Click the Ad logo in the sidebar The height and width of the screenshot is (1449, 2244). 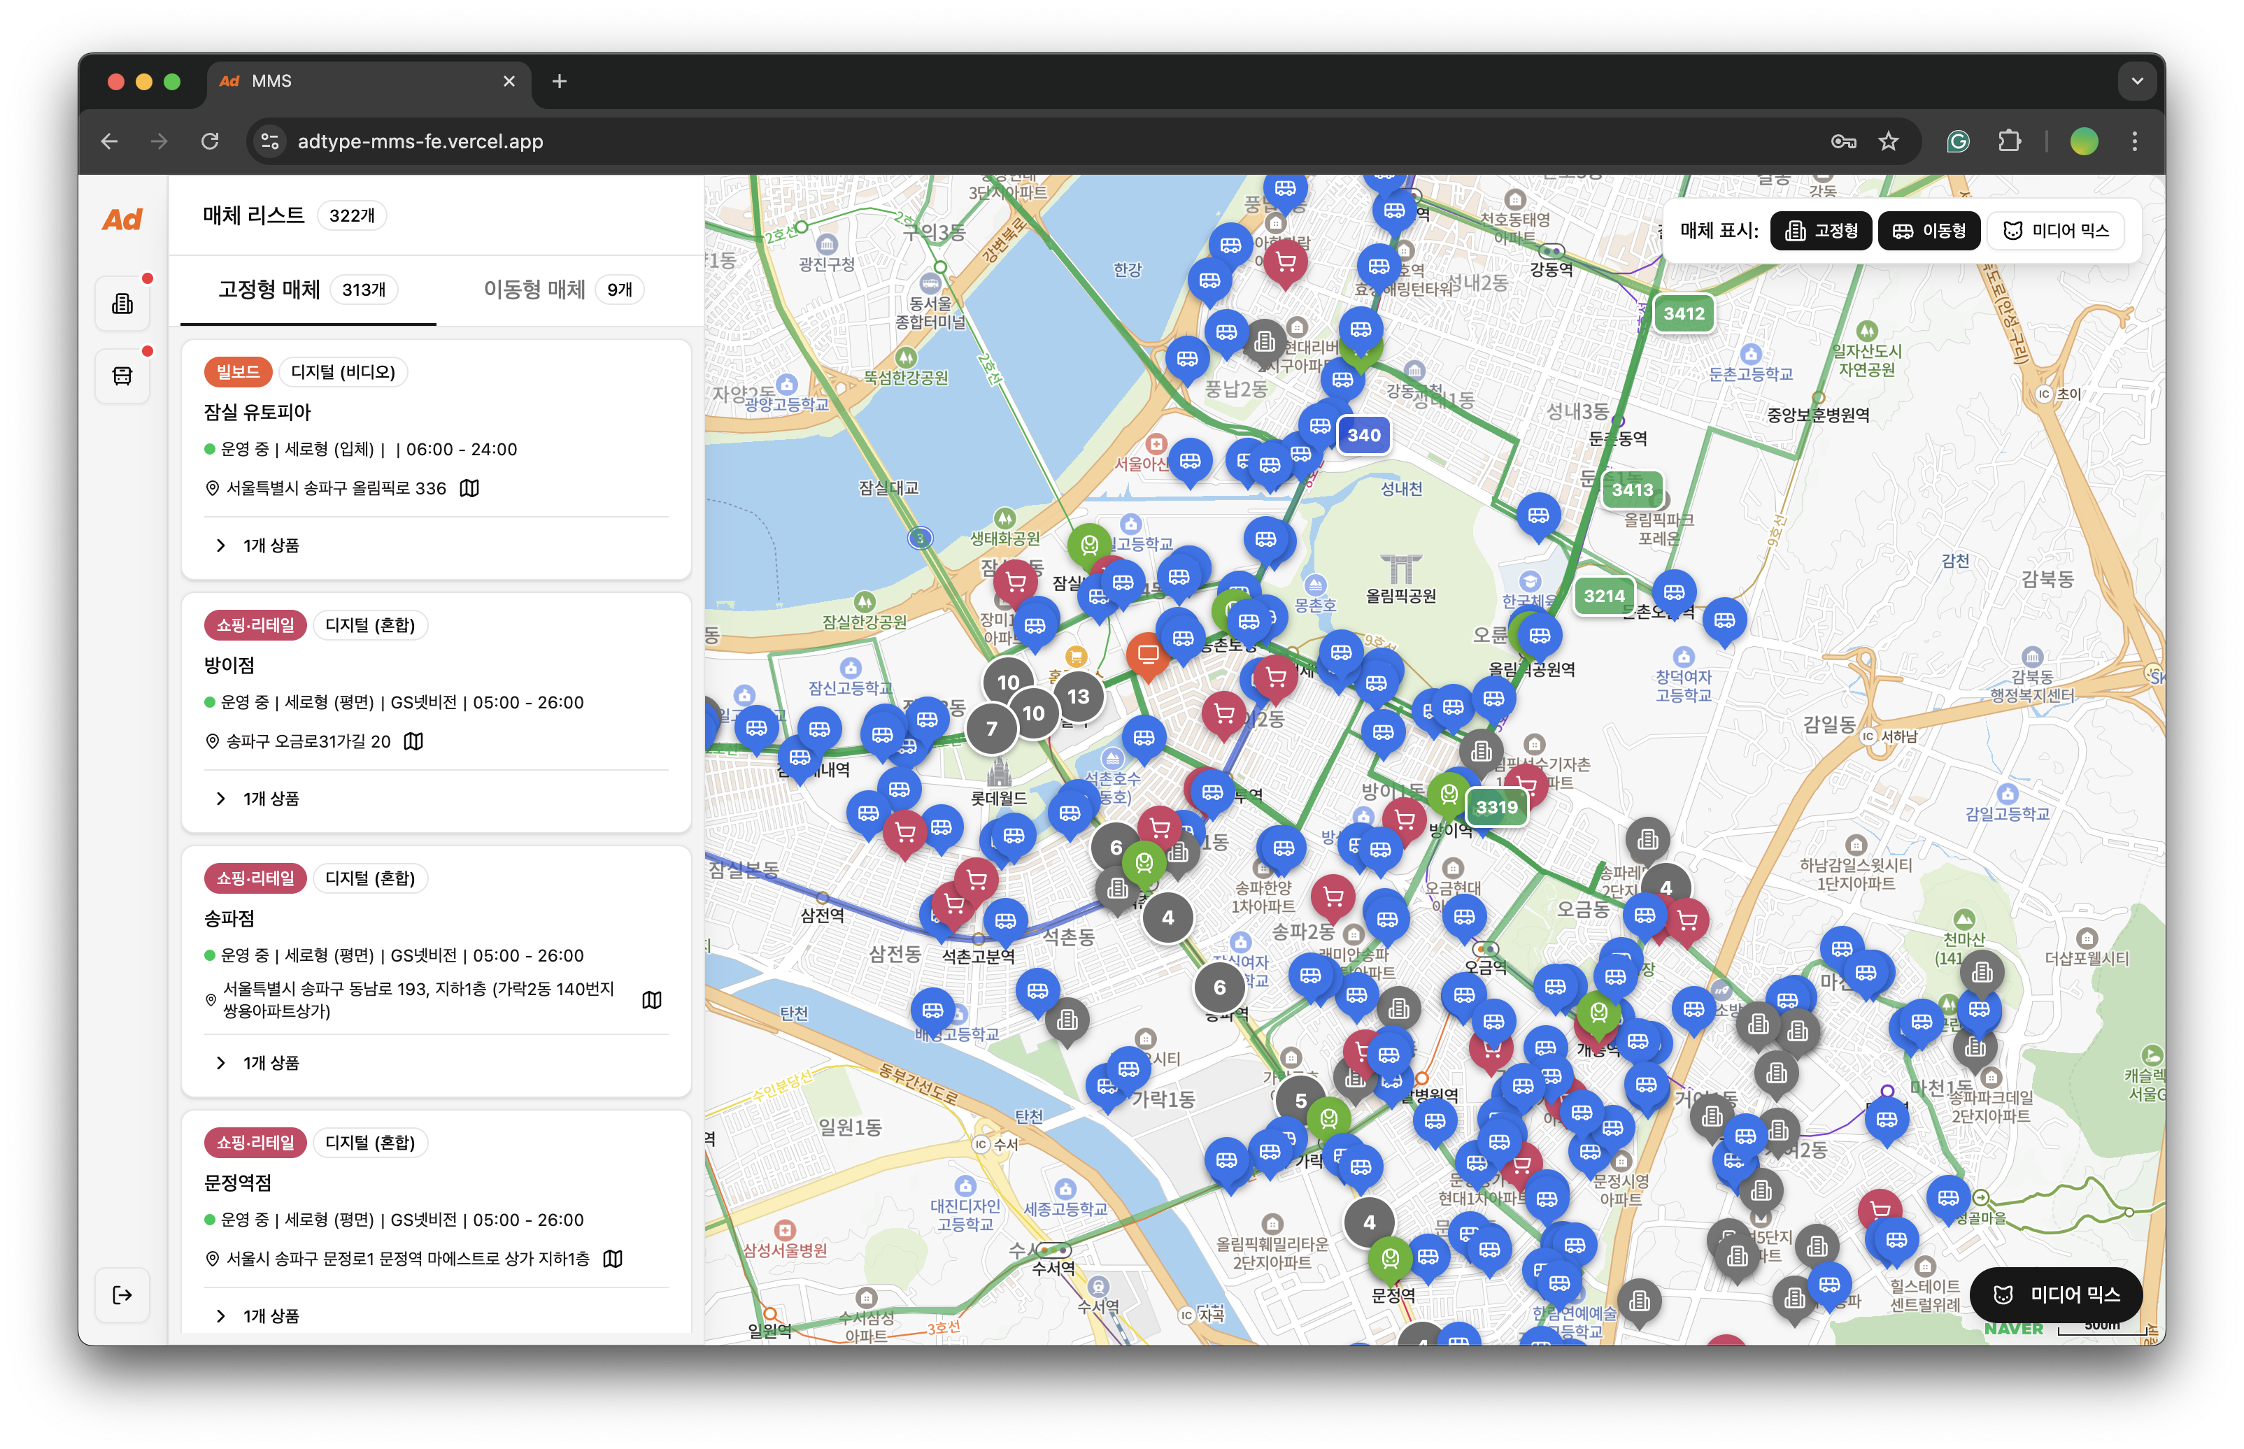tap(122, 219)
